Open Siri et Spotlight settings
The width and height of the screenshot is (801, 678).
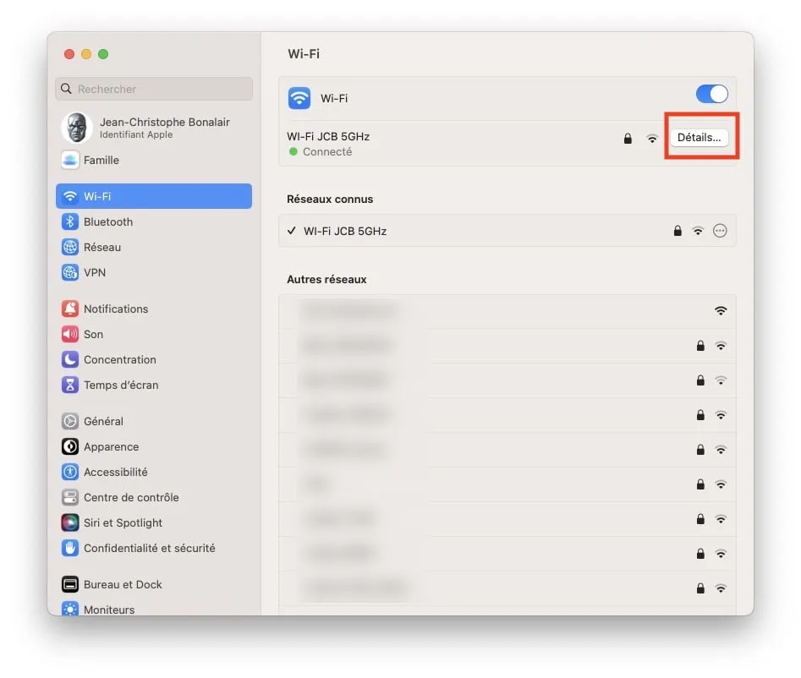coord(154,522)
